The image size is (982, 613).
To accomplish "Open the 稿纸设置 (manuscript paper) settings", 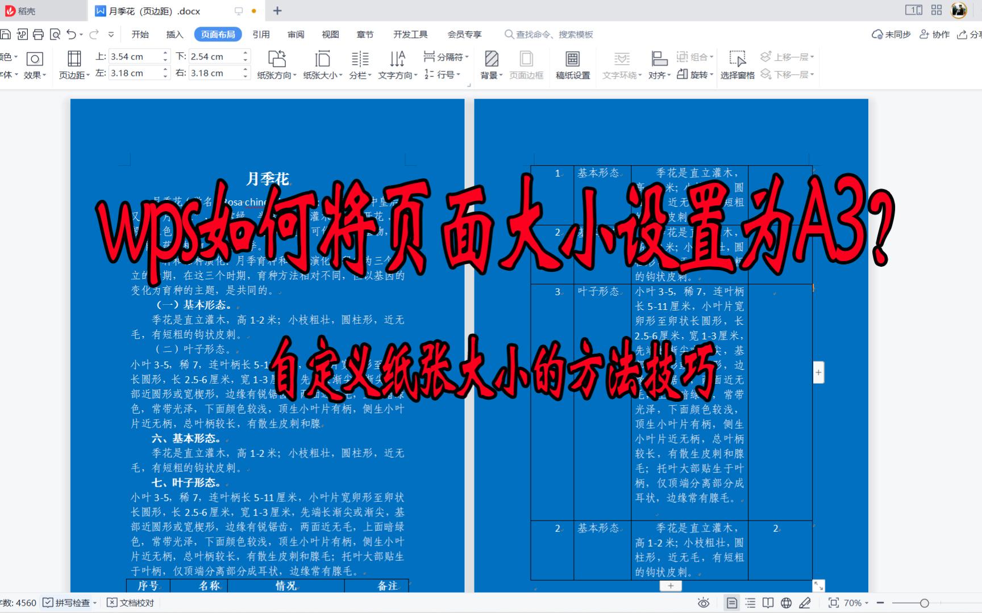I will (x=572, y=64).
